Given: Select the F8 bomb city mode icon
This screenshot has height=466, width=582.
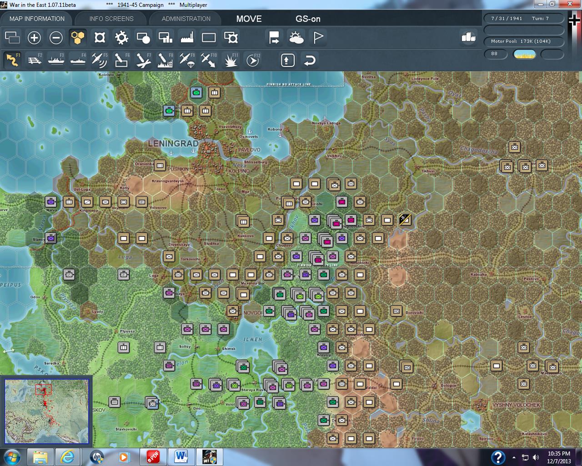Looking at the screenshot, I should (x=165, y=60).
